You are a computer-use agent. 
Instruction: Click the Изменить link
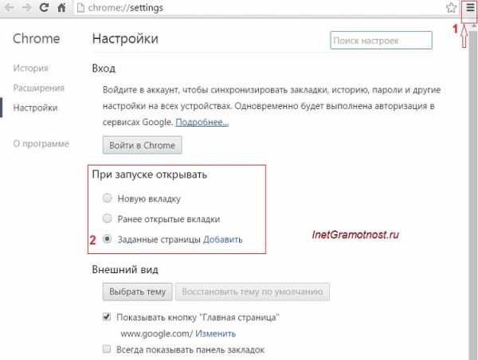point(216,334)
